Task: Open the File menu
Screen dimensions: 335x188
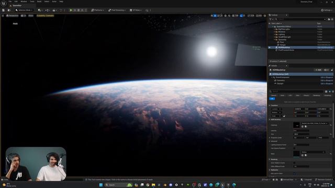Action: tap(10, 2)
